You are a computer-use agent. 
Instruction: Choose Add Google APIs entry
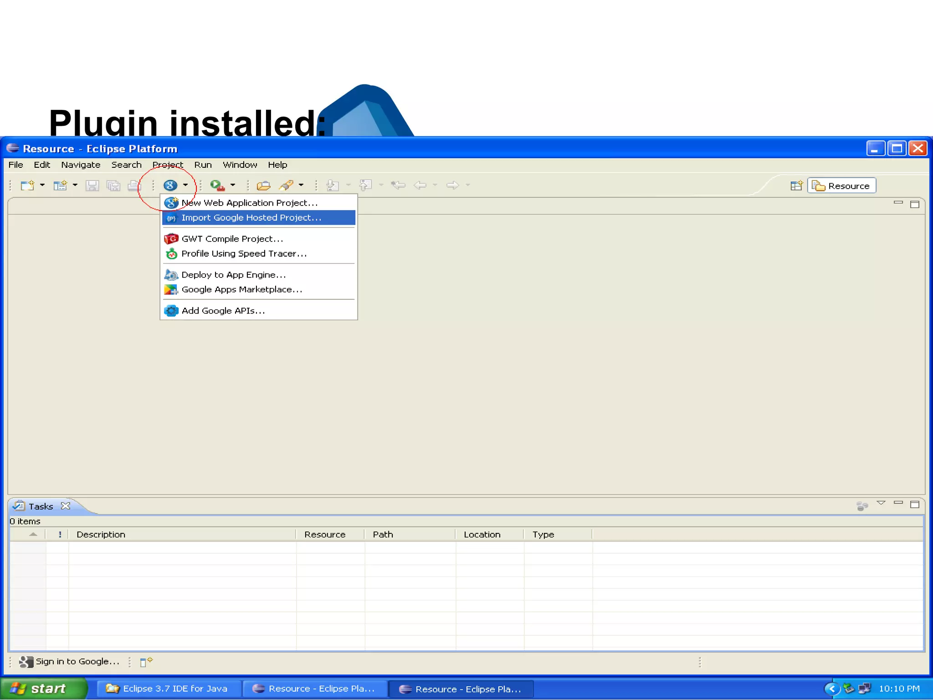(258, 311)
